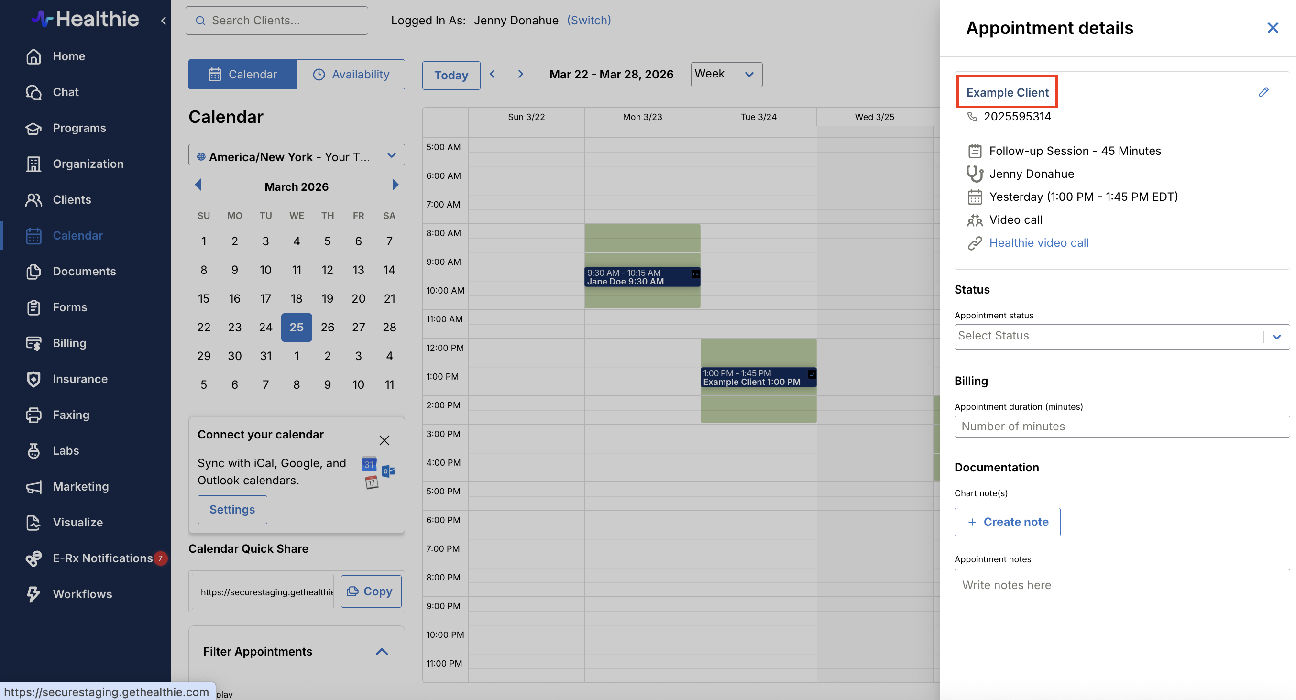Screen dimensions: 1296x700
Task: Show next month in the mini calendar
Action: (x=395, y=185)
